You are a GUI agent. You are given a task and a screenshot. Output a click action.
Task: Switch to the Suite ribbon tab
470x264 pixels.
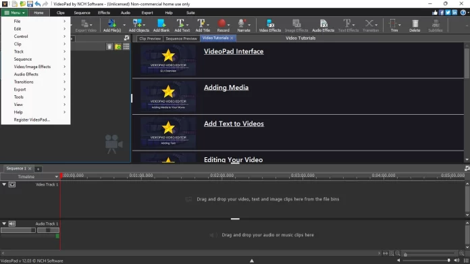190,13
